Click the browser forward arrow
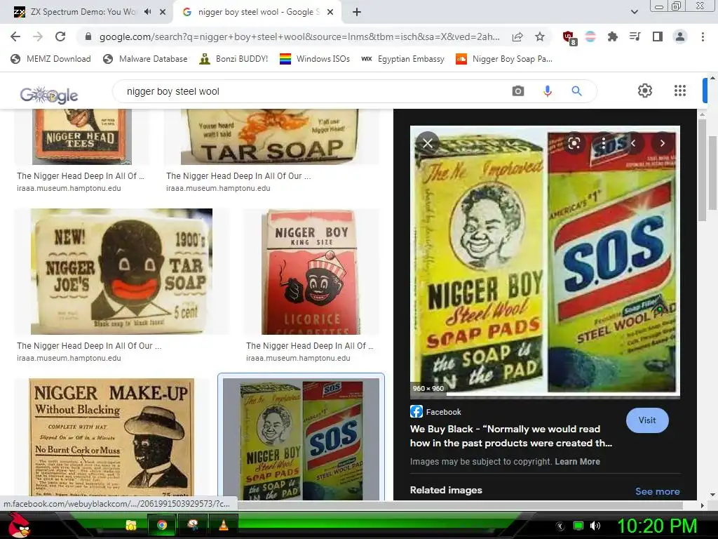Viewport: 718px width, 539px height. click(x=38, y=36)
